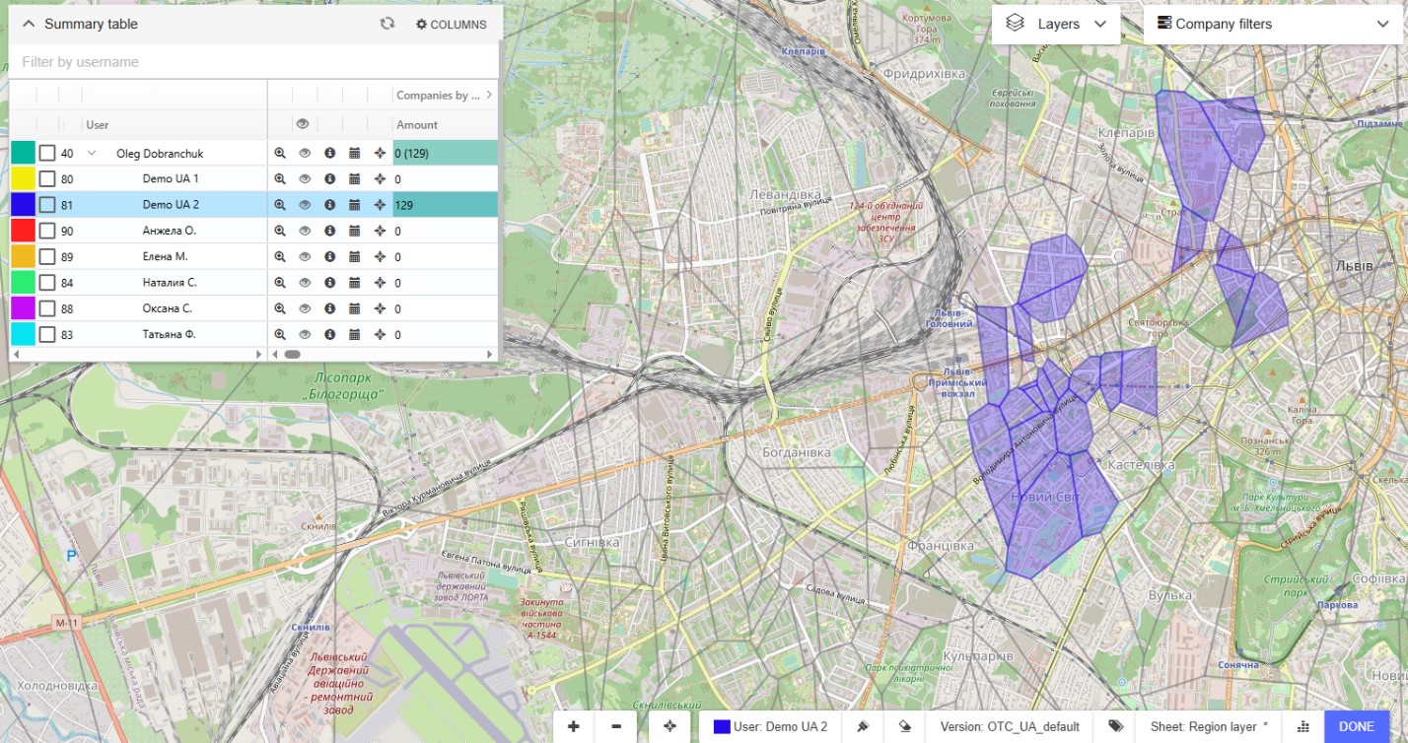
Task: Zoom in the map with plus button
Action: (574, 726)
